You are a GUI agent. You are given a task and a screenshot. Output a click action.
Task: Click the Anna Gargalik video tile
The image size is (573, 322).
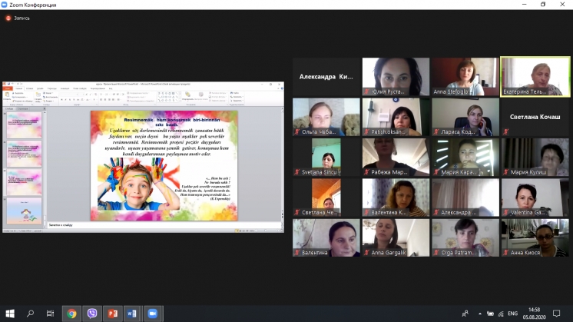pyautogui.click(x=396, y=237)
